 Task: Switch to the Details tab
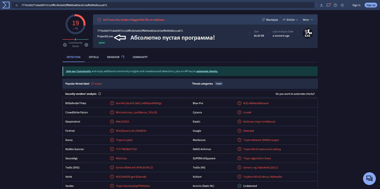(x=94, y=57)
